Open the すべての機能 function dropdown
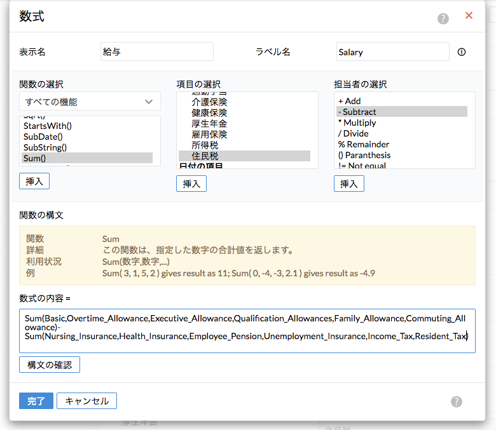This screenshot has width=496, height=430. [x=90, y=102]
